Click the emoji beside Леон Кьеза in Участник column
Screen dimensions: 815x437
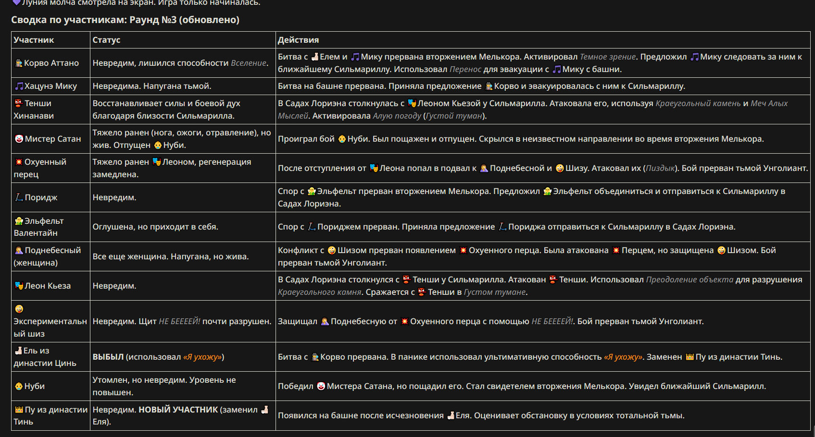tap(19, 286)
